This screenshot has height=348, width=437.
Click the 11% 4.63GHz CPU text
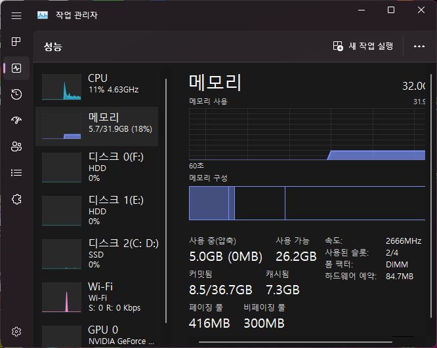click(x=114, y=89)
